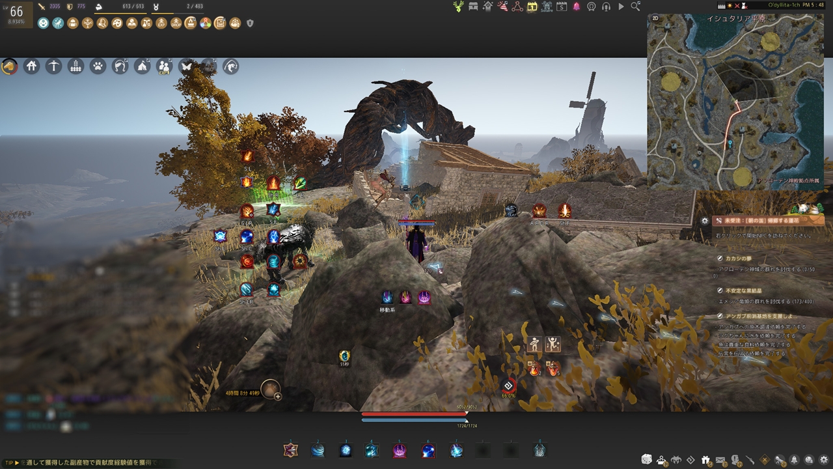Open the tent camp icon

coord(142,66)
